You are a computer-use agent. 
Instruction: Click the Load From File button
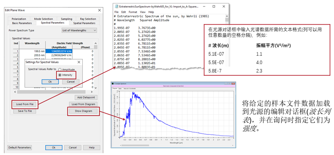pyautogui.click(x=25, y=104)
